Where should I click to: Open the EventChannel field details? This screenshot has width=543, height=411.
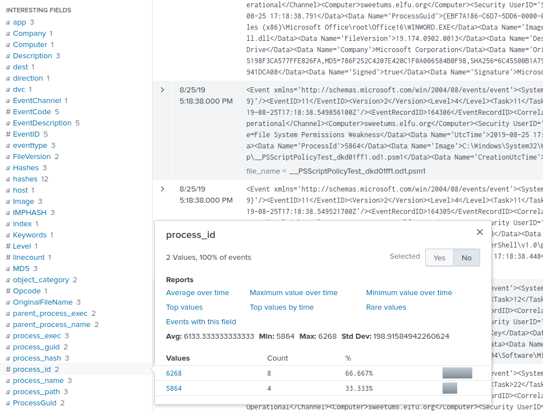point(36,101)
